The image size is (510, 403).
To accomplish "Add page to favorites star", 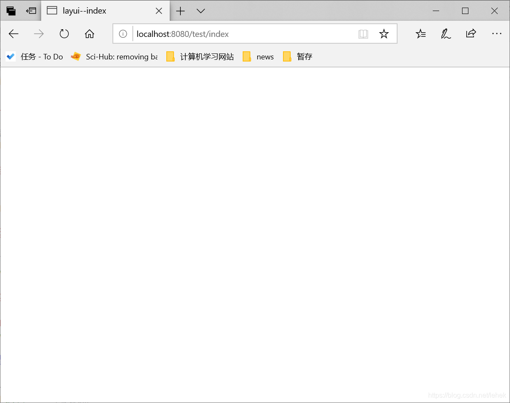I will 384,34.
